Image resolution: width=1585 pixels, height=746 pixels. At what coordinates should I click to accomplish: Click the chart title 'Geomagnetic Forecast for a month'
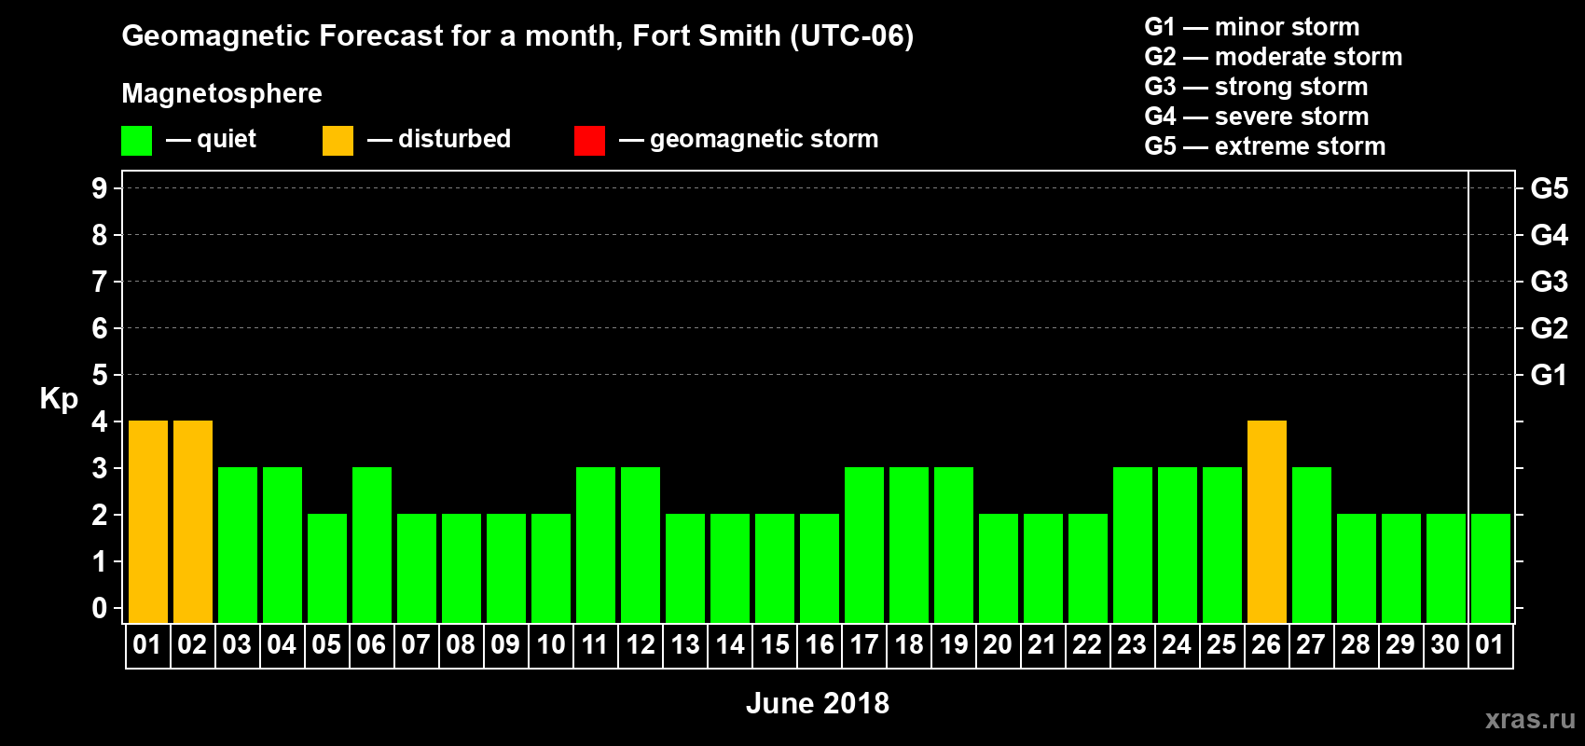click(372, 36)
